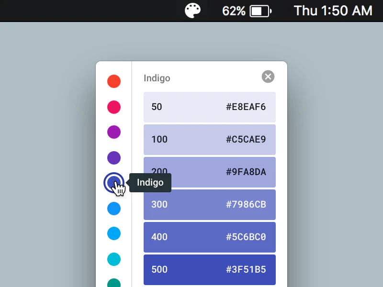Select the Light Blue palette dot
Viewport: 383px width, 287px height.
pyautogui.click(x=113, y=234)
